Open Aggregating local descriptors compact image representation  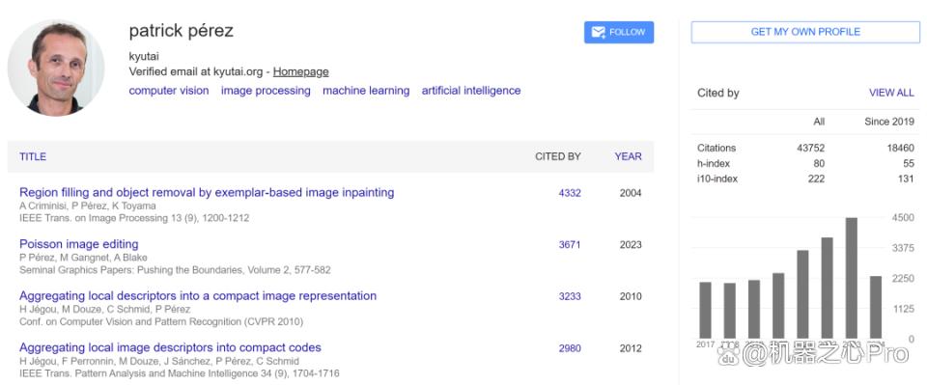coord(198,296)
